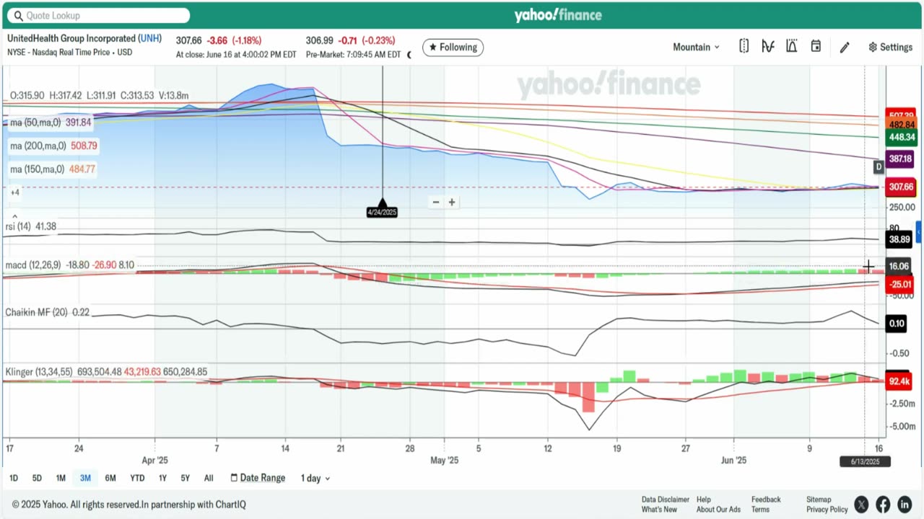The height and width of the screenshot is (519, 924).
Task: Open the Feedback link
Action: tap(766, 500)
